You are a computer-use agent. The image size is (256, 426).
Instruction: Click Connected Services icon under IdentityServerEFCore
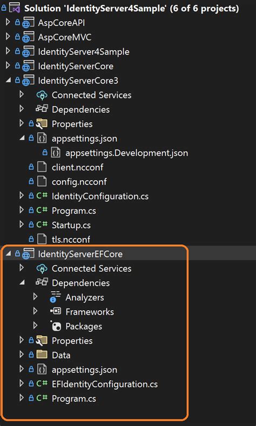click(x=42, y=269)
